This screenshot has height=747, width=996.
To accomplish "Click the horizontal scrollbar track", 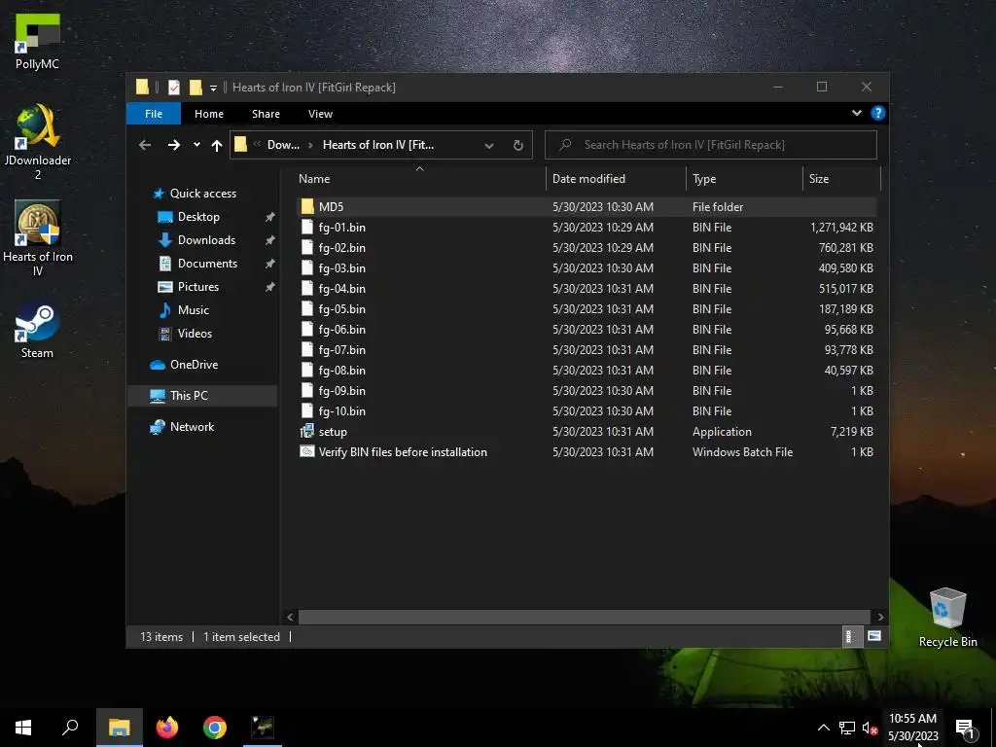I will click(584, 617).
